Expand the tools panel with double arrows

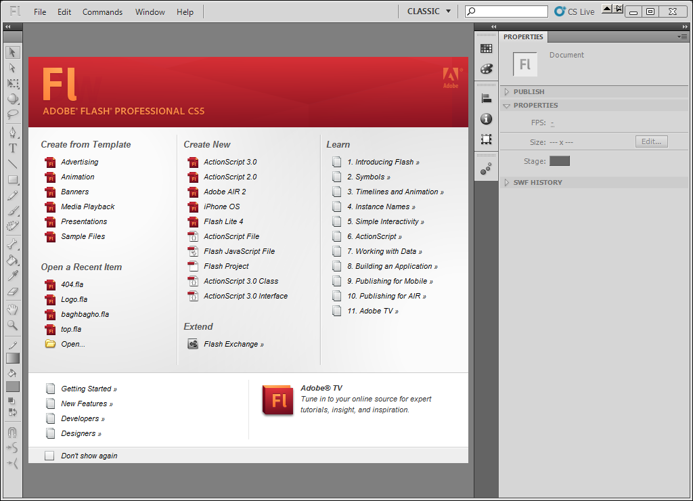pos(7,26)
